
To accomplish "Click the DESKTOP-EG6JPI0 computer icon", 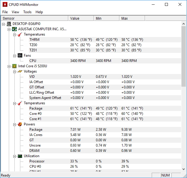I will pos(9,24).
